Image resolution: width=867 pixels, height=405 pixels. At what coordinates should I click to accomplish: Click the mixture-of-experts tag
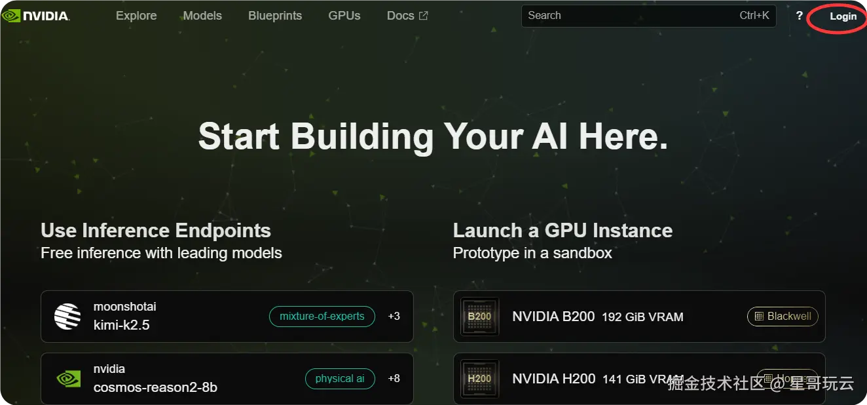click(322, 317)
